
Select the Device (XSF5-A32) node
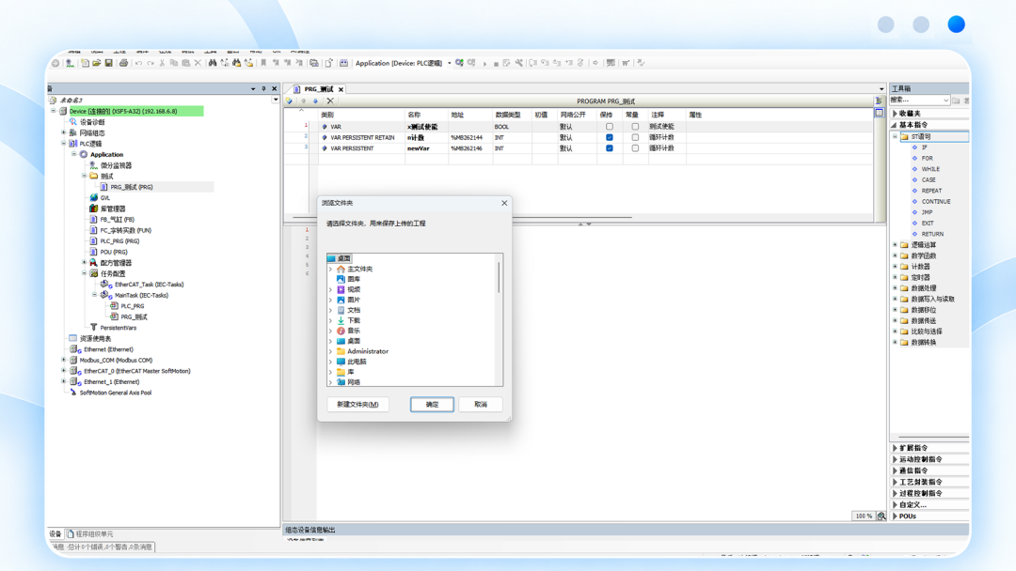(x=123, y=111)
